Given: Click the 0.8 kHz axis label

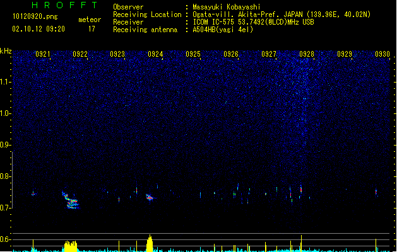Looking at the screenshot, I should pos(6,176).
